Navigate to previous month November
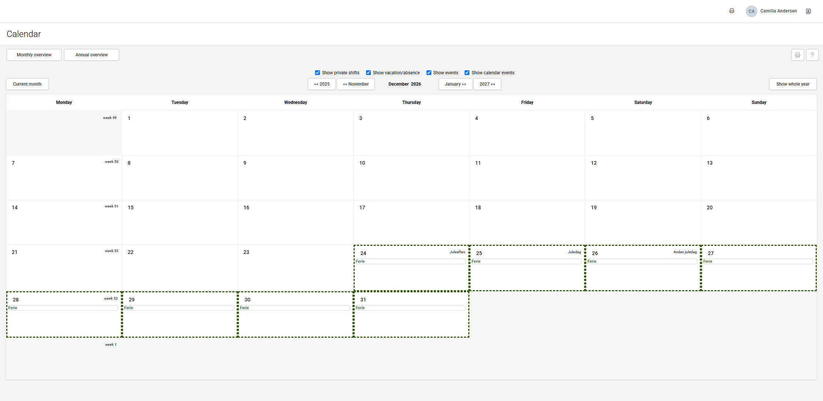823x401 pixels. 356,84
